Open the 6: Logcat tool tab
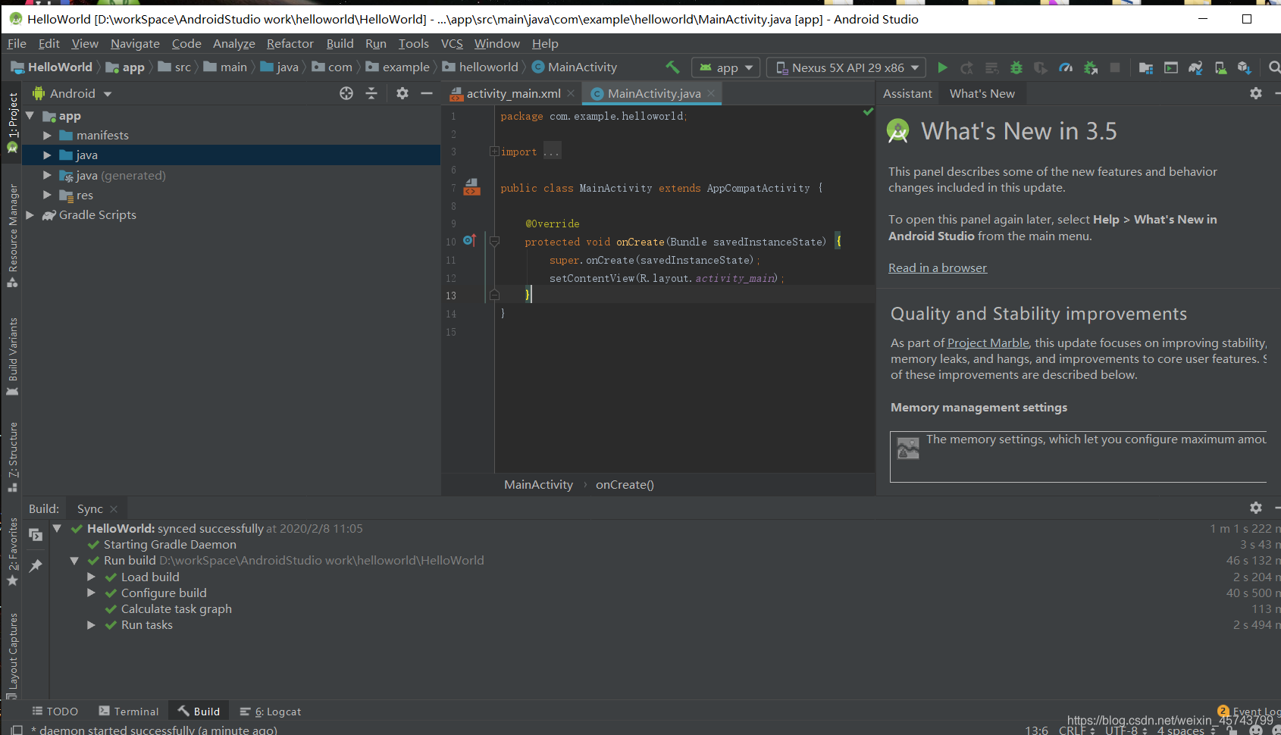This screenshot has width=1281, height=735. pyautogui.click(x=271, y=712)
